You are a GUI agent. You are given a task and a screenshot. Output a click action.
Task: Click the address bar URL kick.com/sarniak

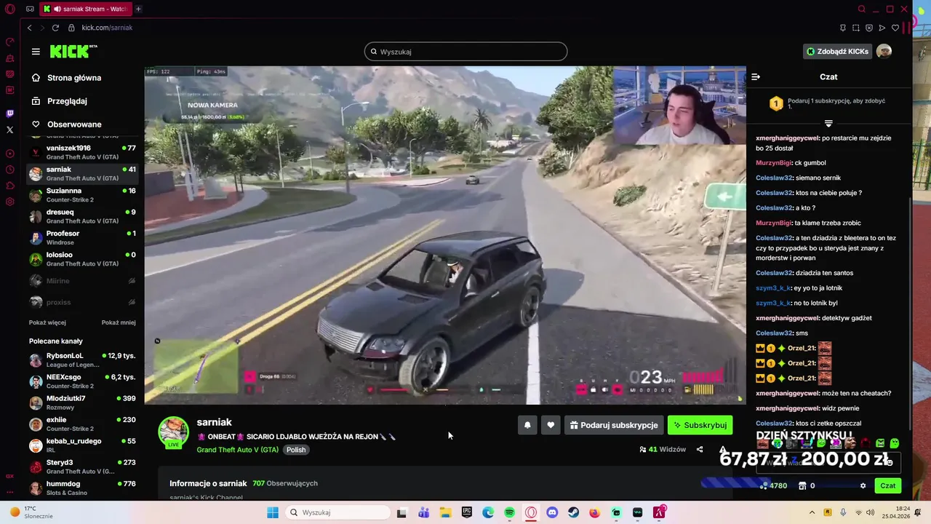click(x=107, y=28)
